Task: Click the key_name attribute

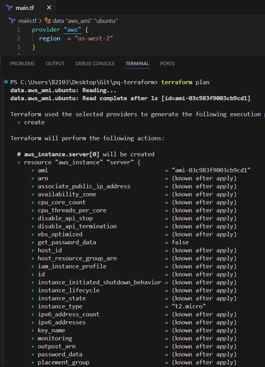Action: coord(51,330)
